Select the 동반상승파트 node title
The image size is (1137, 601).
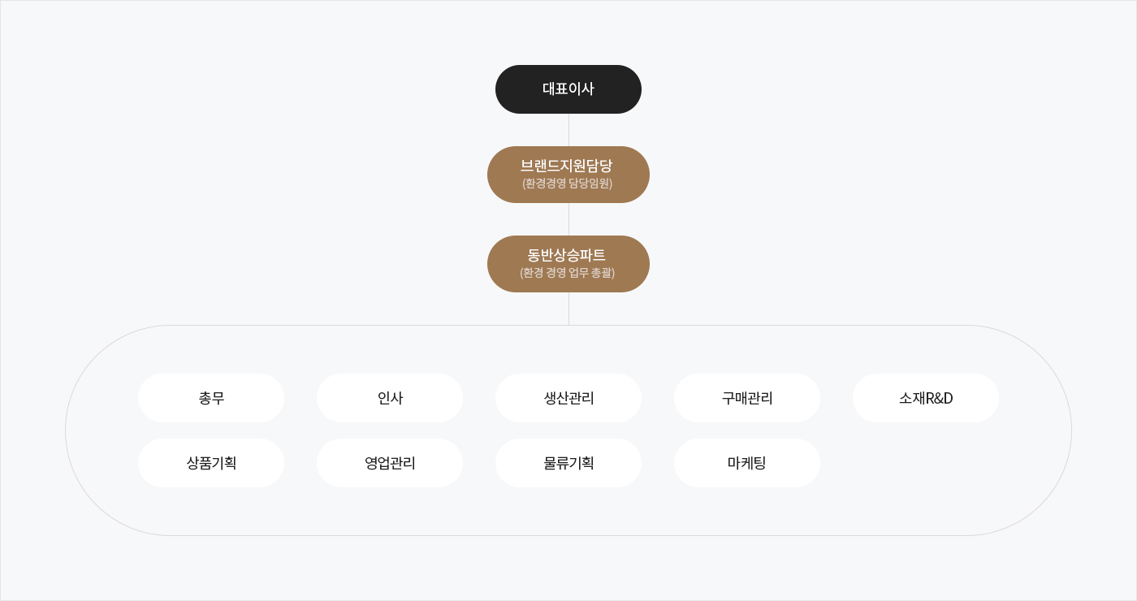pyautogui.click(x=567, y=255)
